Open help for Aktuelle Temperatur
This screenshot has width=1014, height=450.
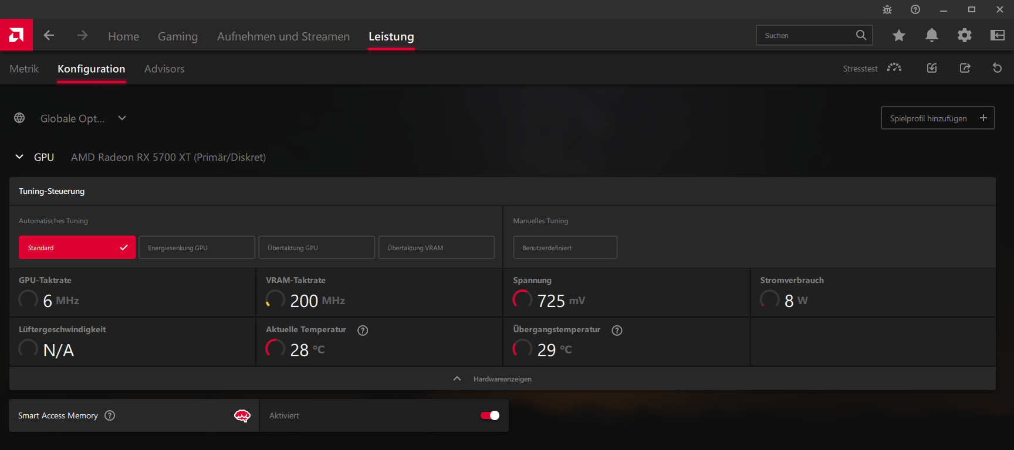(x=363, y=330)
